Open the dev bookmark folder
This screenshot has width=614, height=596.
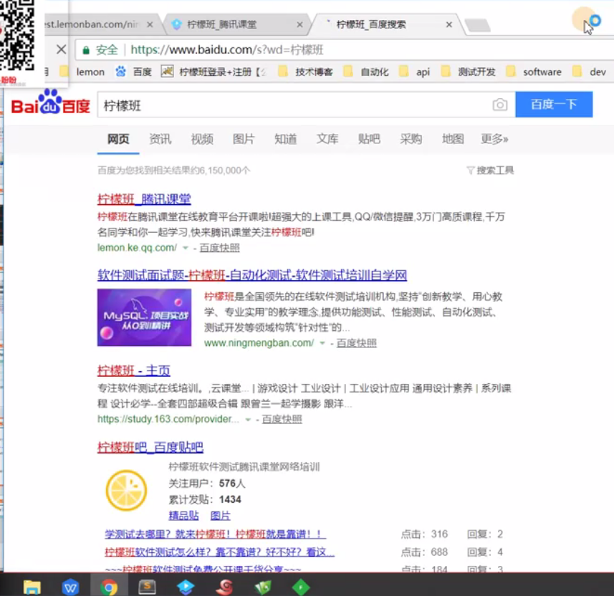[589, 72]
